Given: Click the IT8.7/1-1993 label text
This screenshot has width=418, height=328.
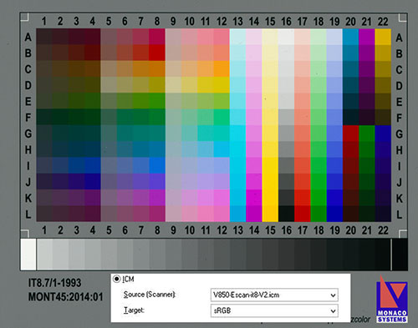Looking at the screenshot, I should [x=54, y=283].
